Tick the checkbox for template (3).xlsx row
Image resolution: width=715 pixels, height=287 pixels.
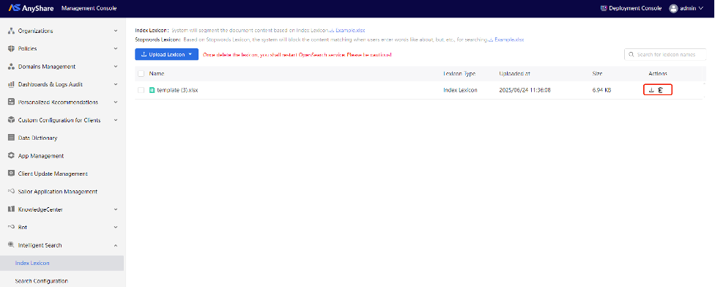(x=141, y=90)
